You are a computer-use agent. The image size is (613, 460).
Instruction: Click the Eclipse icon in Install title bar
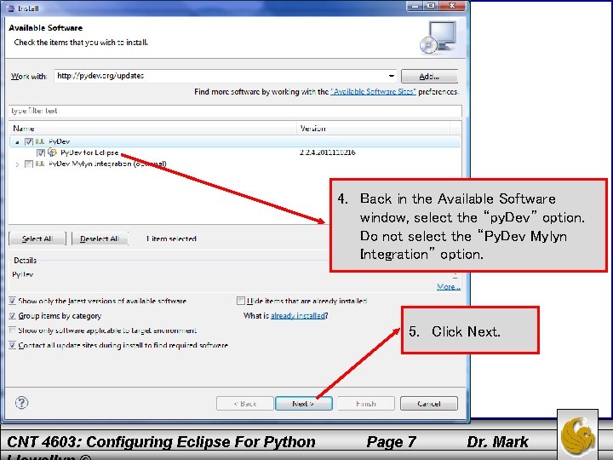[11, 8]
